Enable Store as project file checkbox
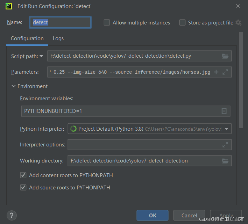Viewport: 248px width, 224px height. click(182, 22)
